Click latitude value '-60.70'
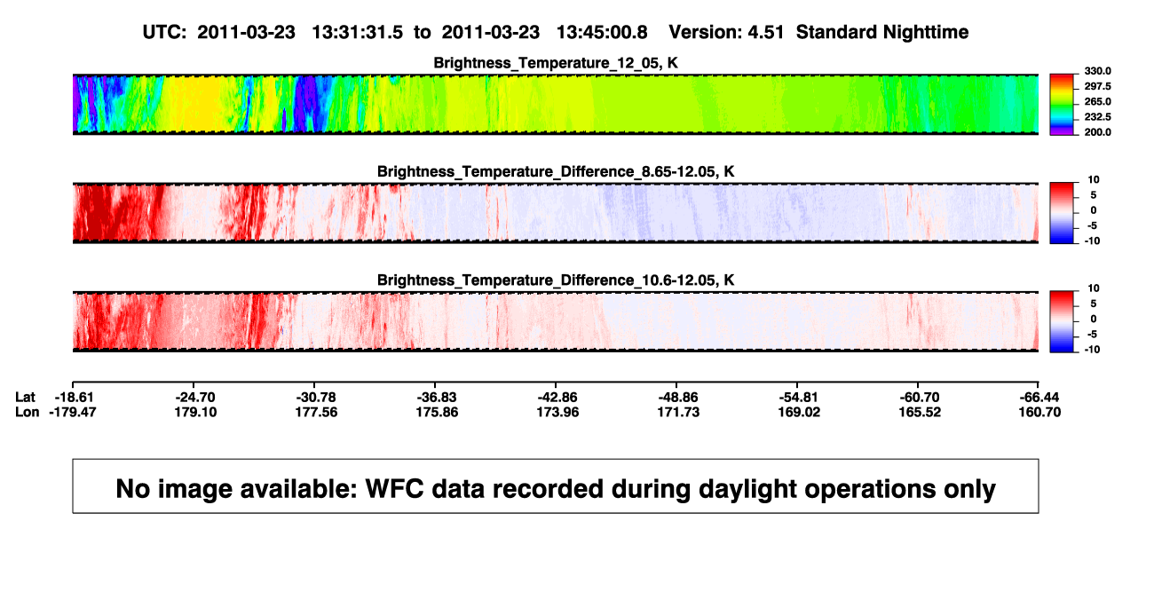The width and height of the screenshot is (1154, 592). point(921,397)
